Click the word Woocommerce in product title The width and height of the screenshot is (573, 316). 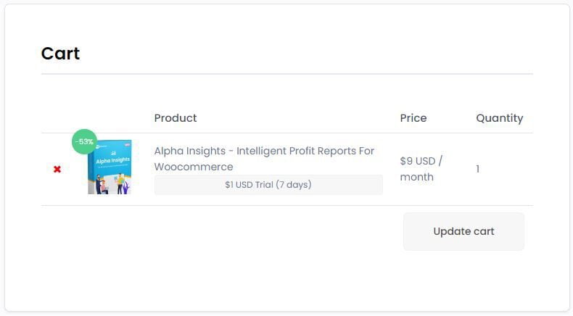(x=194, y=167)
